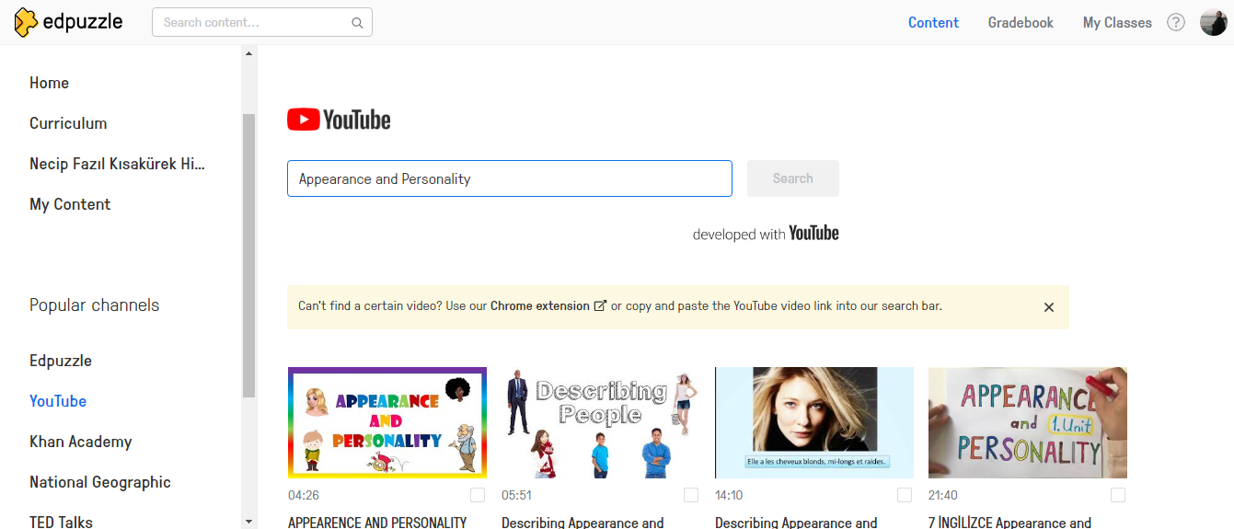Go to Home in the sidebar
Viewport: 1234px width, 529px height.
49,83
